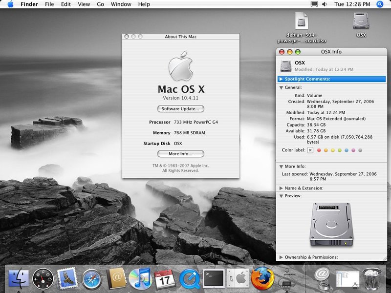Launch Firefox from the Dock

(262, 278)
